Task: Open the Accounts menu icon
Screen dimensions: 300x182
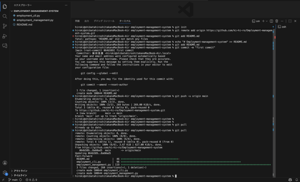Action: click(5, 163)
